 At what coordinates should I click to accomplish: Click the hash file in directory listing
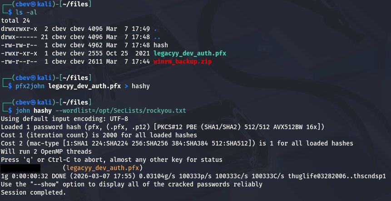tap(161, 45)
